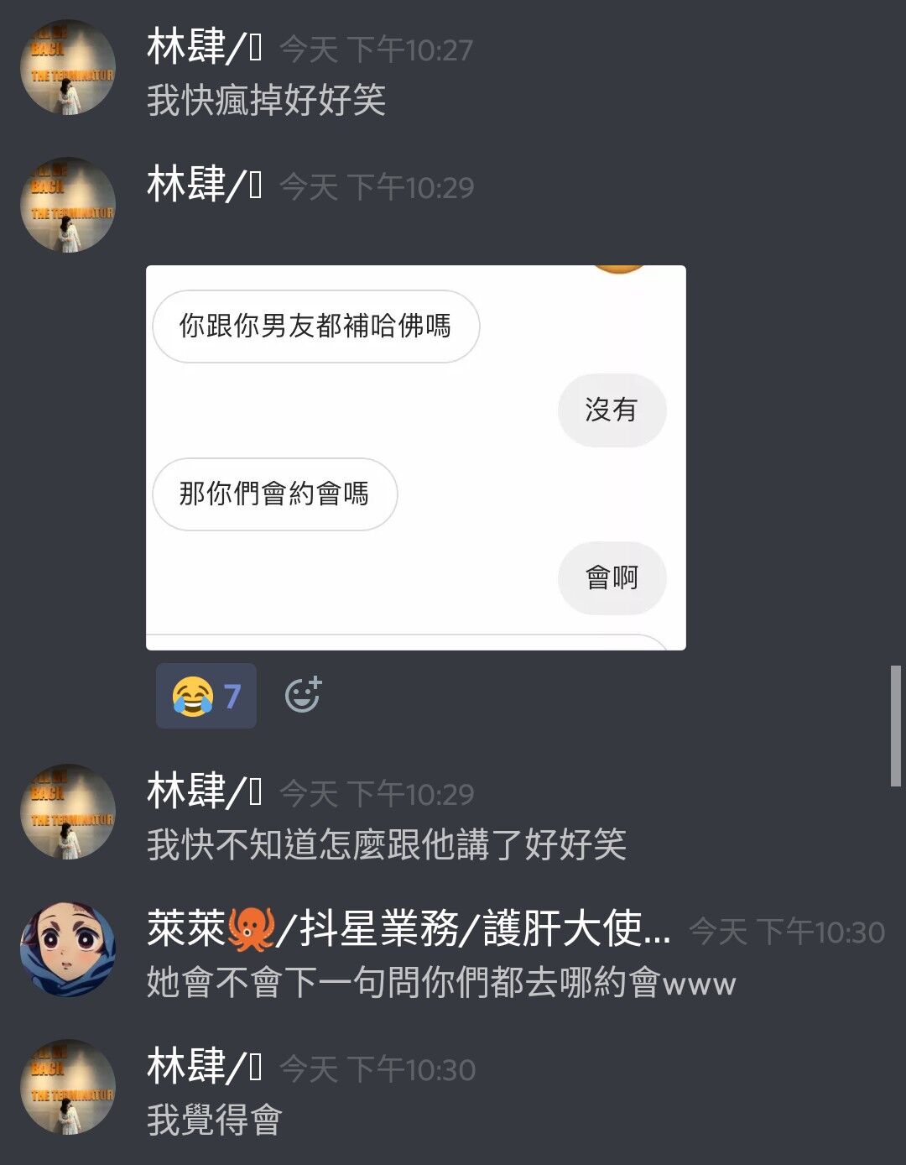Screen dimensions: 906x1165
Task: Open 林肆's avatar beside 我快不知道怎麼跟他講了好好笑
Action: [x=67, y=812]
